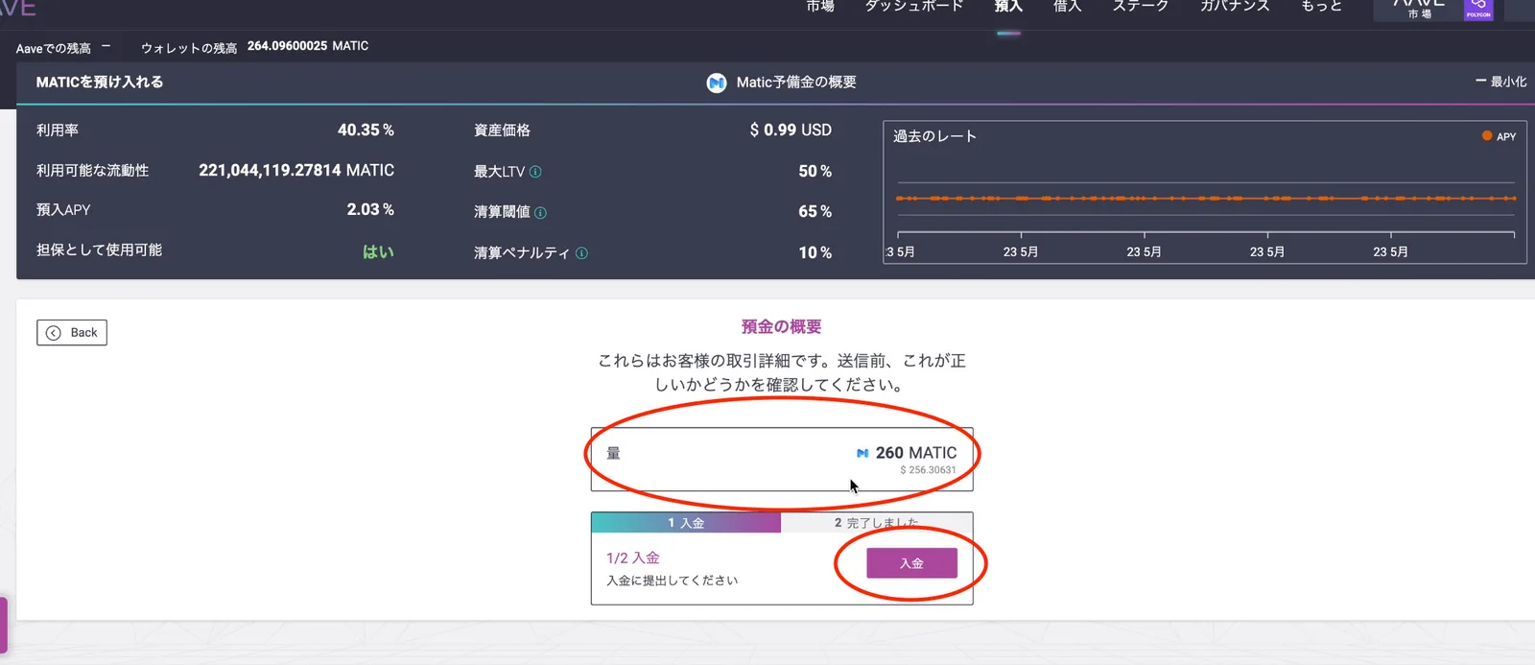Click wallet balance 264.09600025 MATIC

(308, 46)
